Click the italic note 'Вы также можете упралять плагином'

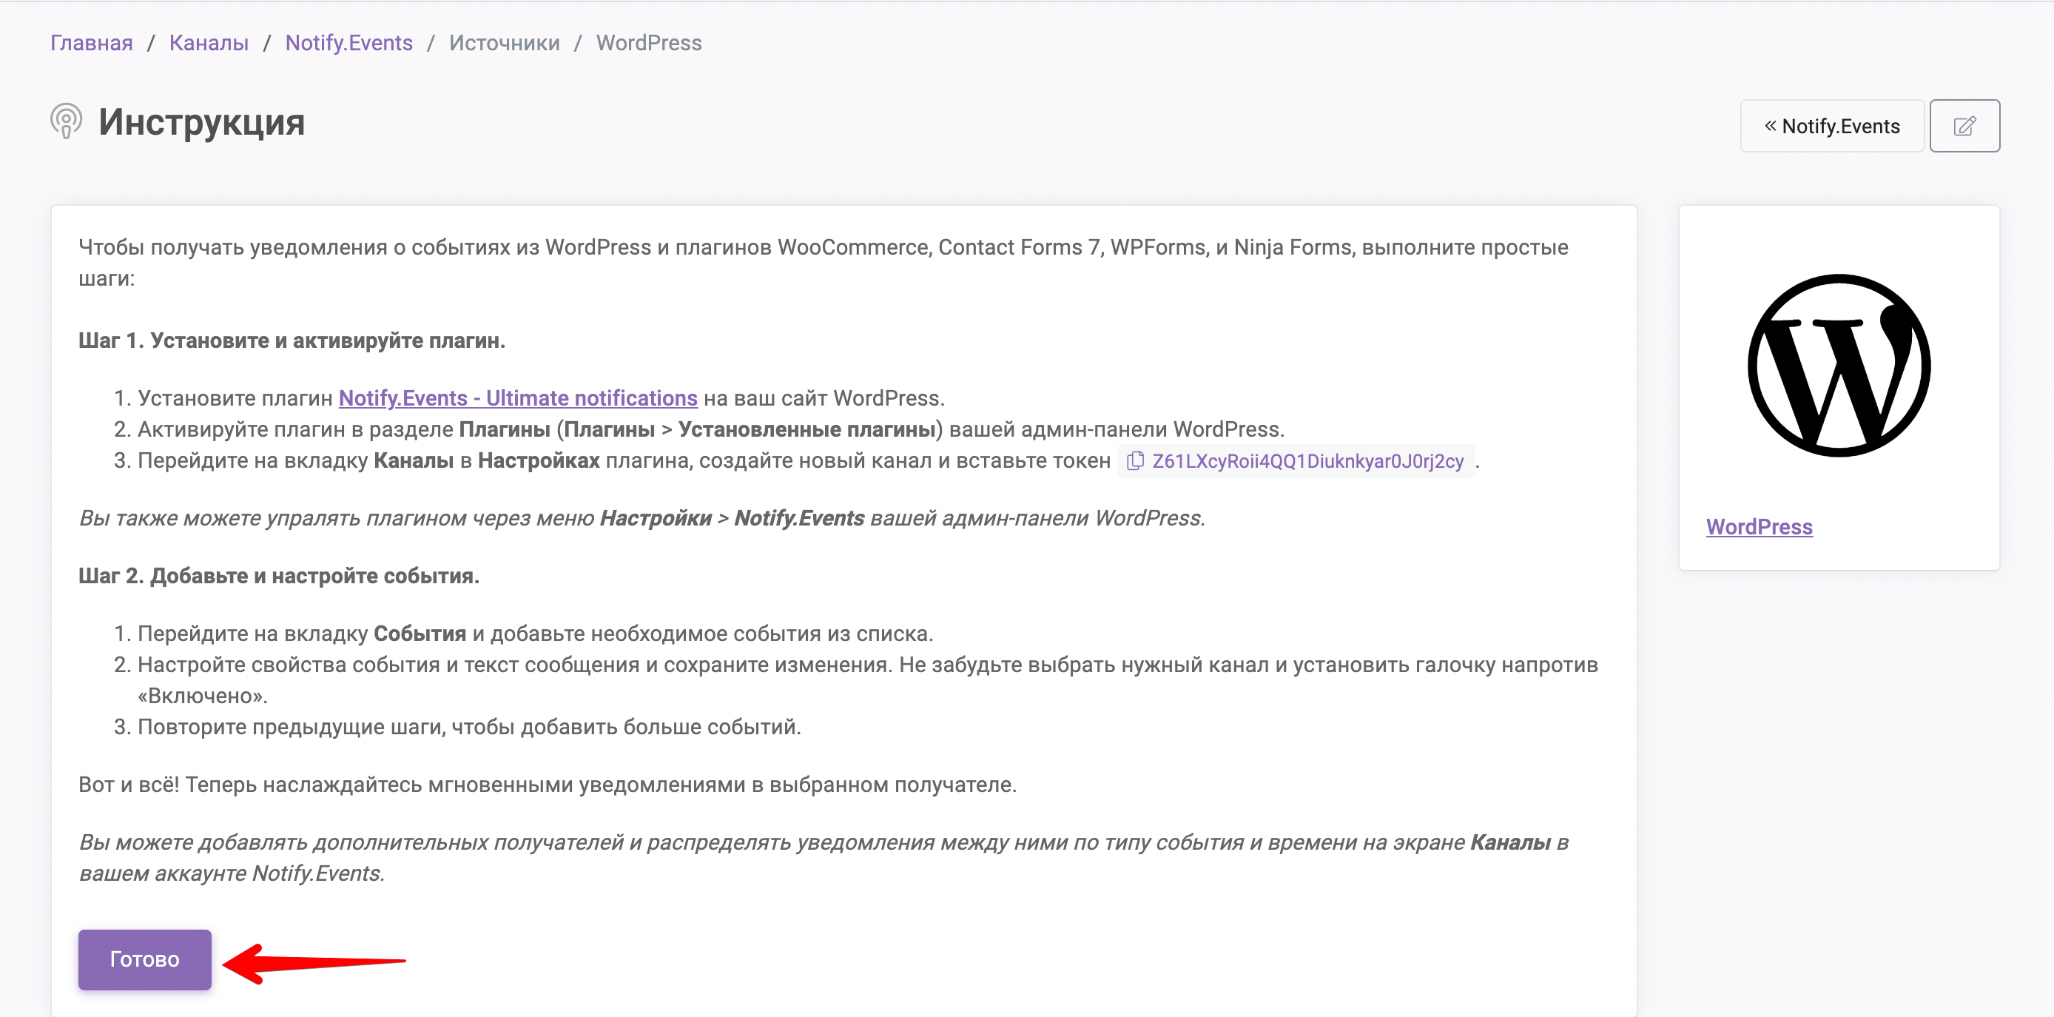point(642,518)
